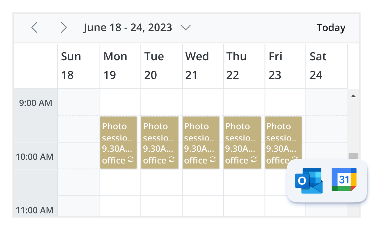Viewport: 373px width, 230px height.
Task: Click the Today button
Action: [x=331, y=27]
